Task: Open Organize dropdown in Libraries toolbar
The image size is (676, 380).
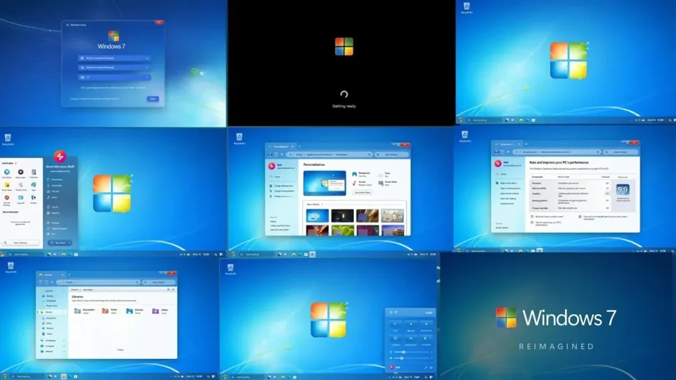Action: [x=76, y=290]
